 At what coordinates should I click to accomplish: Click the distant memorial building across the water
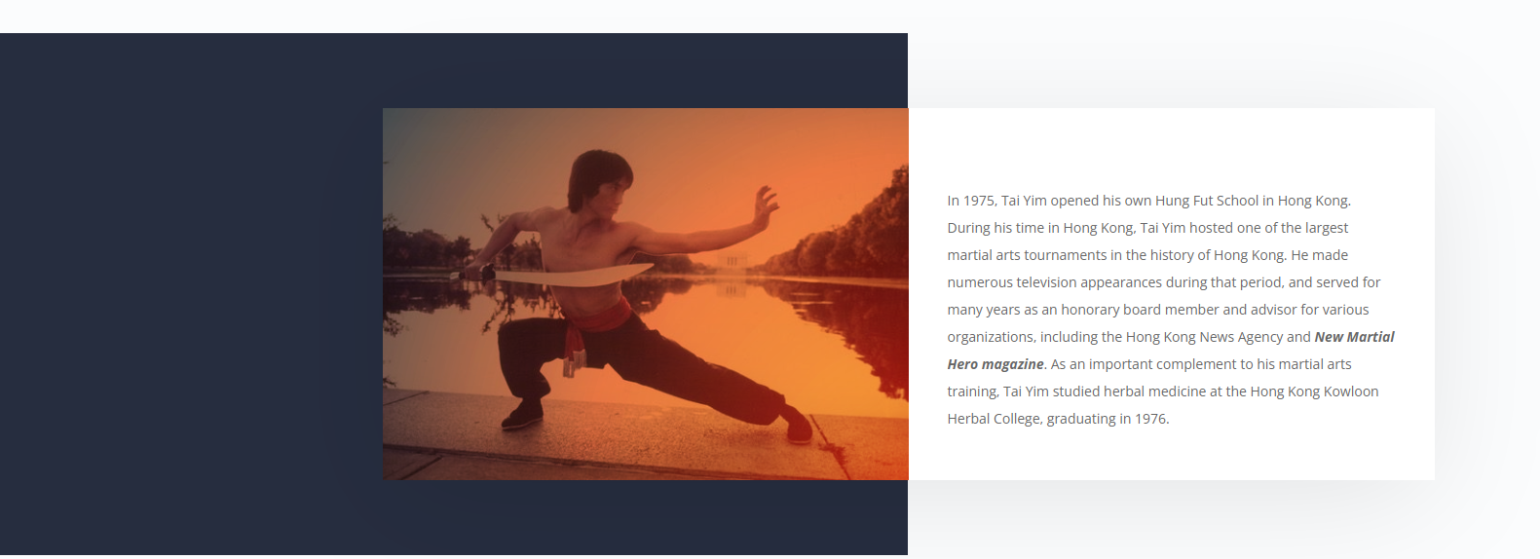[732, 262]
